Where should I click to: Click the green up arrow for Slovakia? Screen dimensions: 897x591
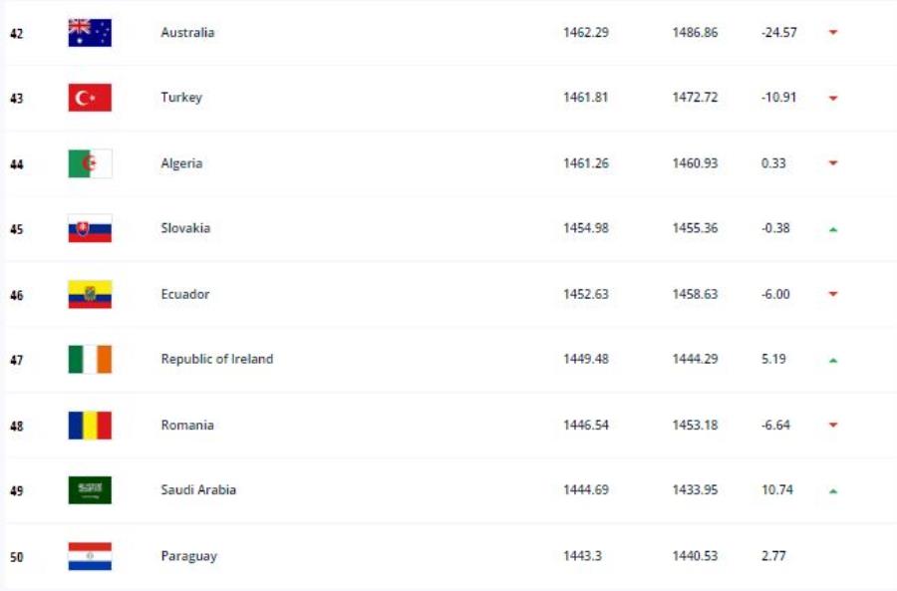[833, 229]
